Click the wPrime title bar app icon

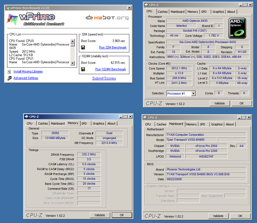click(8, 8)
